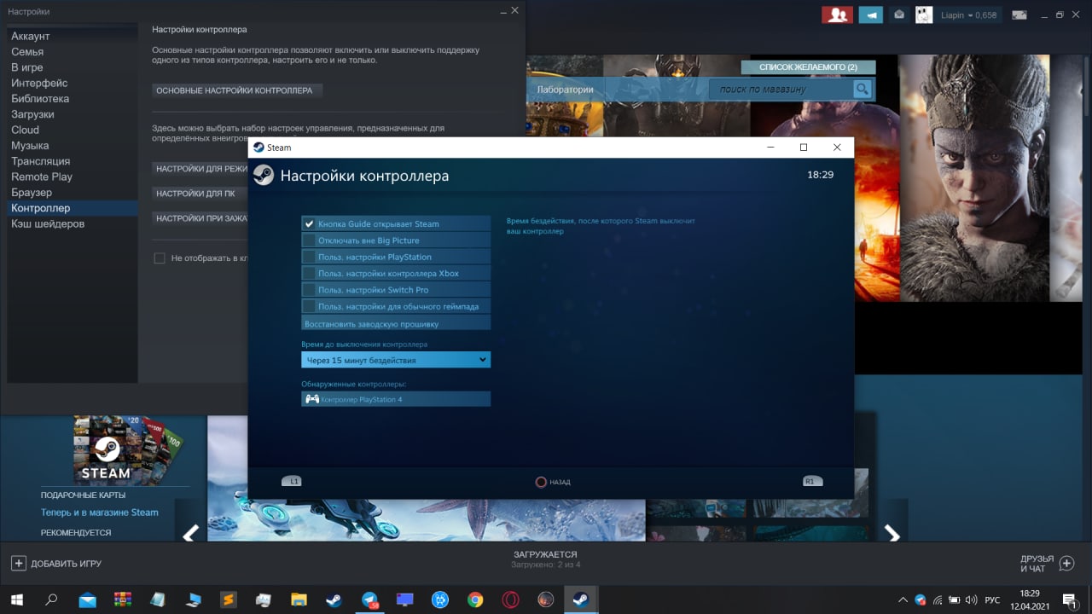
Task: Enable 'Отключать вне Big Picture' checkbox
Action: [x=309, y=240]
